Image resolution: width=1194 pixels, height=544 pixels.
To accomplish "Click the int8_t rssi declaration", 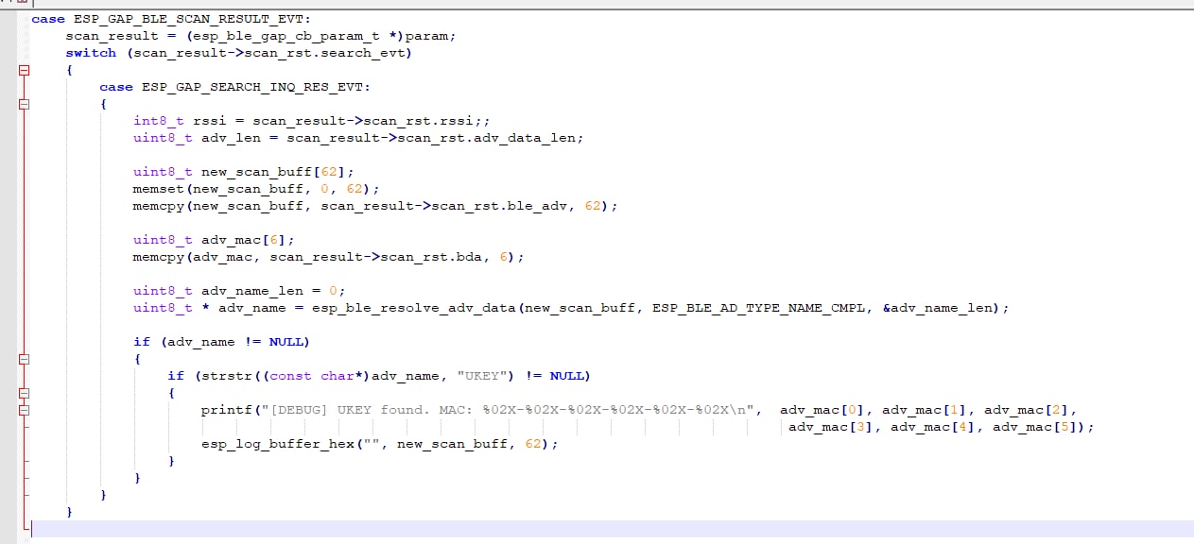I will [x=311, y=121].
